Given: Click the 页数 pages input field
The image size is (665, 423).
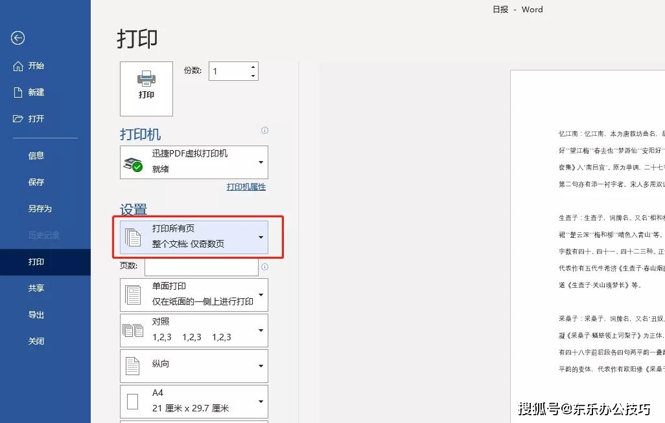Looking at the screenshot, I should click(201, 266).
